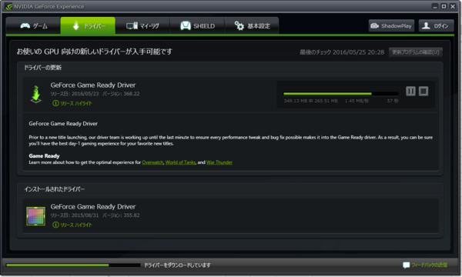Click the gamepad icon on ゲーム tab
The height and width of the screenshot is (277, 462).
click(x=25, y=26)
